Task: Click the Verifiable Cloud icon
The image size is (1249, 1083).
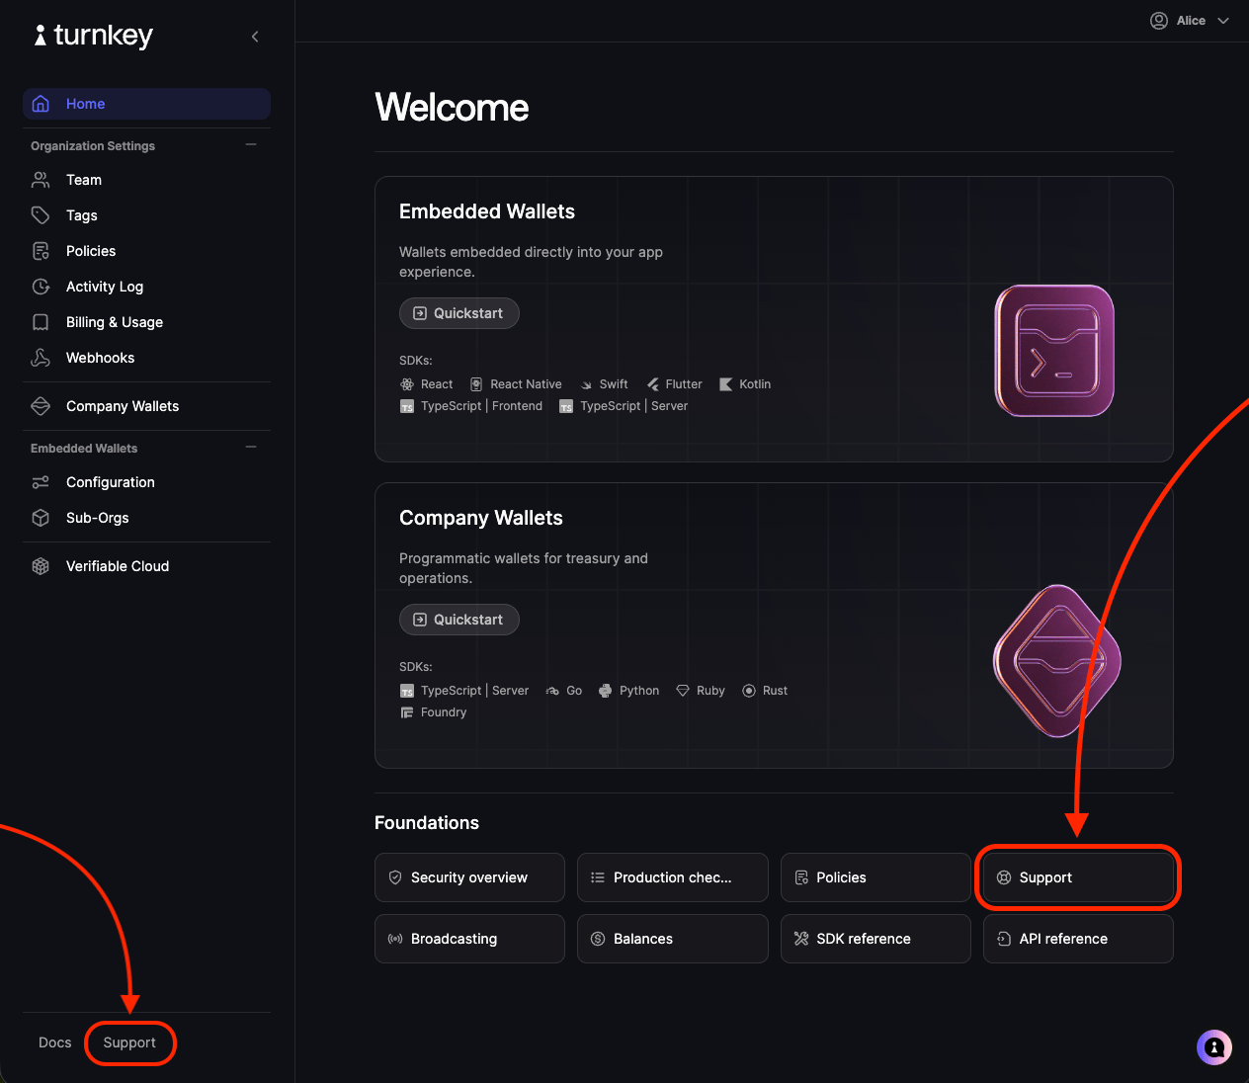Action: click(41, 566)
